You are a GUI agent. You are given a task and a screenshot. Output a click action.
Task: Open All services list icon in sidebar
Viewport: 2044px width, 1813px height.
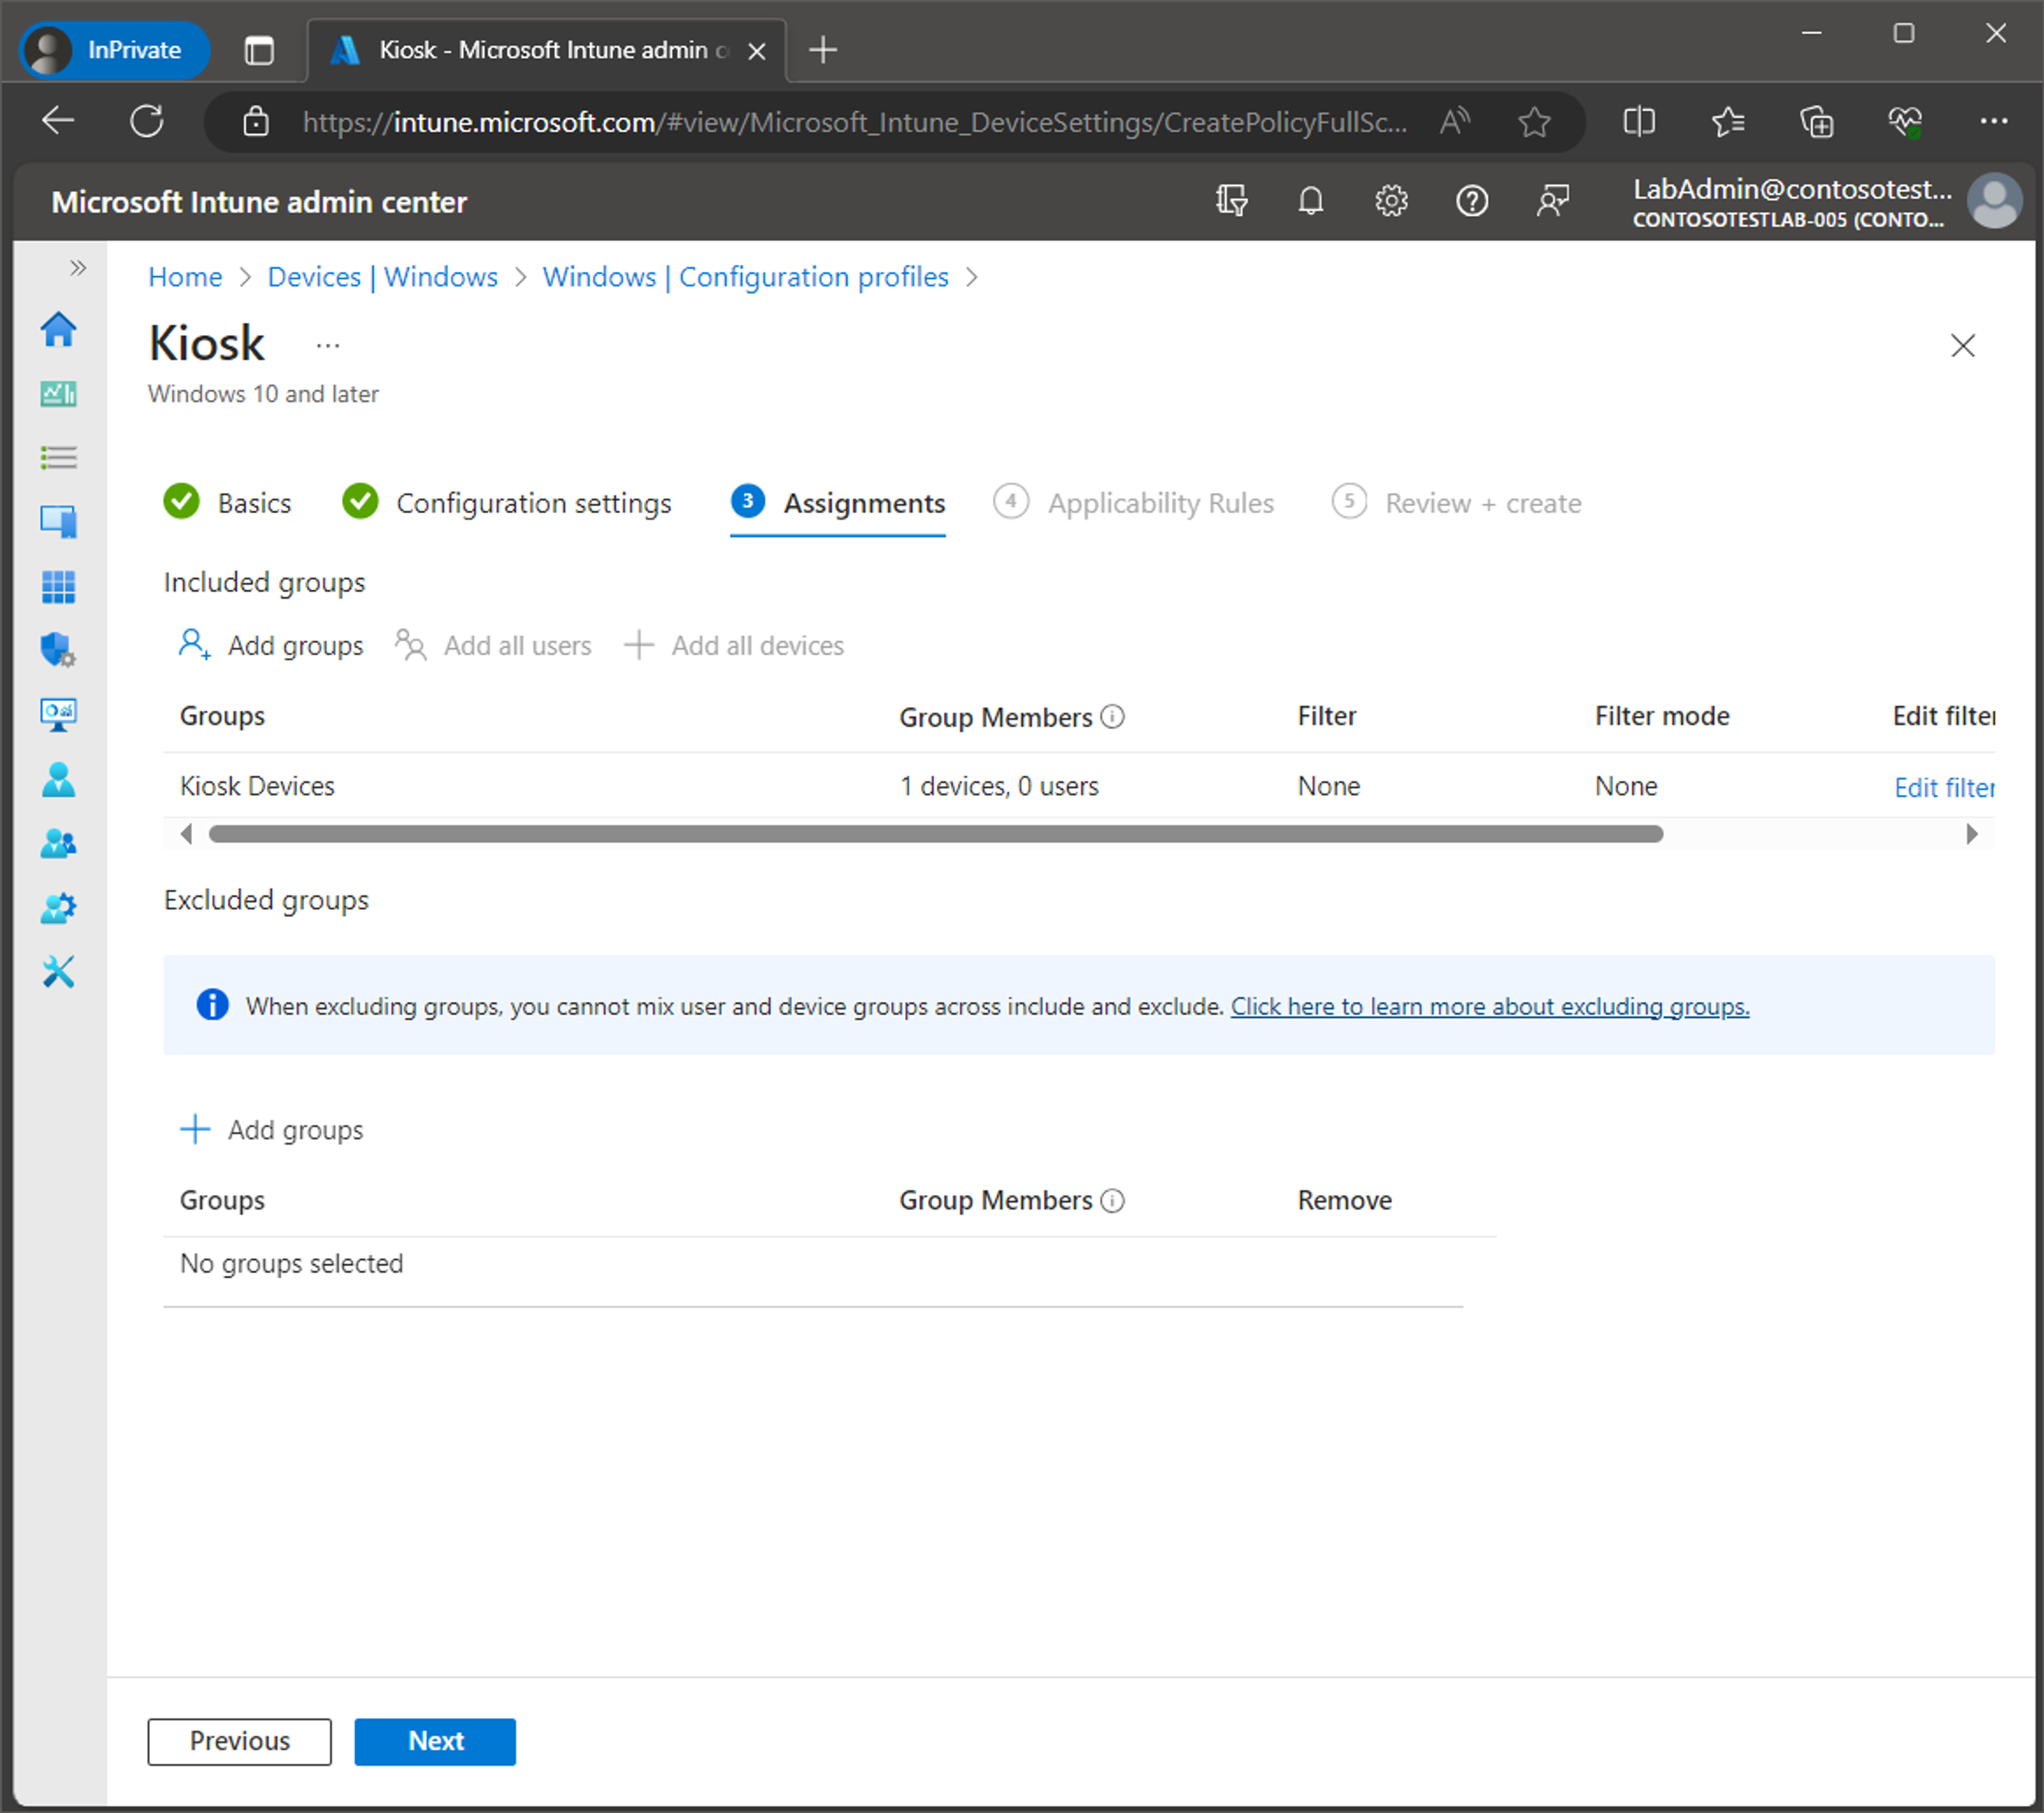coord(59,458)
